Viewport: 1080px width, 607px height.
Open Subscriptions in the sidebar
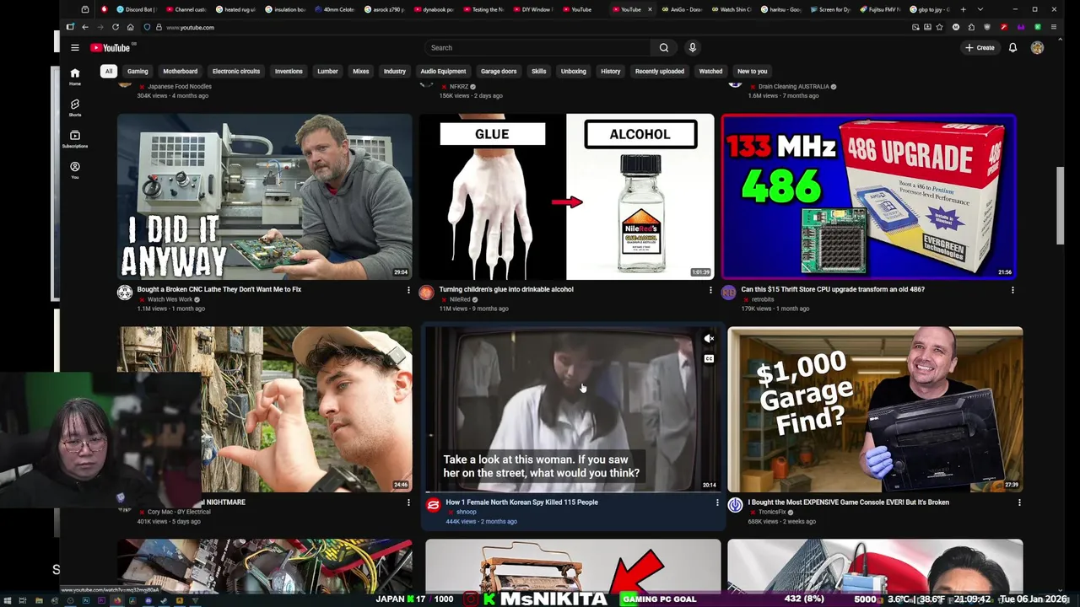click(x=75, y=139)
